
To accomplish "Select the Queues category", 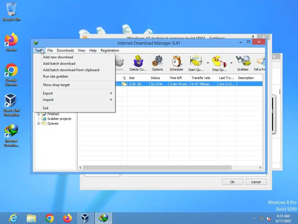I will click(x=53, y=123).
